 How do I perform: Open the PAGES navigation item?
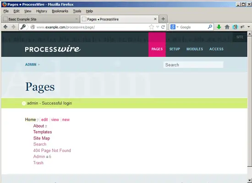[157, 49]
